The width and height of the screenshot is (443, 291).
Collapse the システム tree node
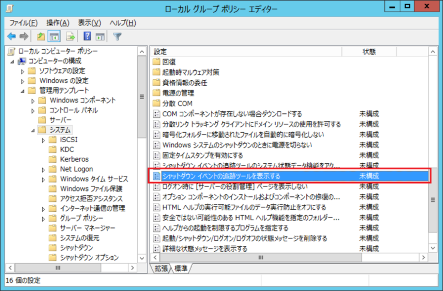point(33,131)
